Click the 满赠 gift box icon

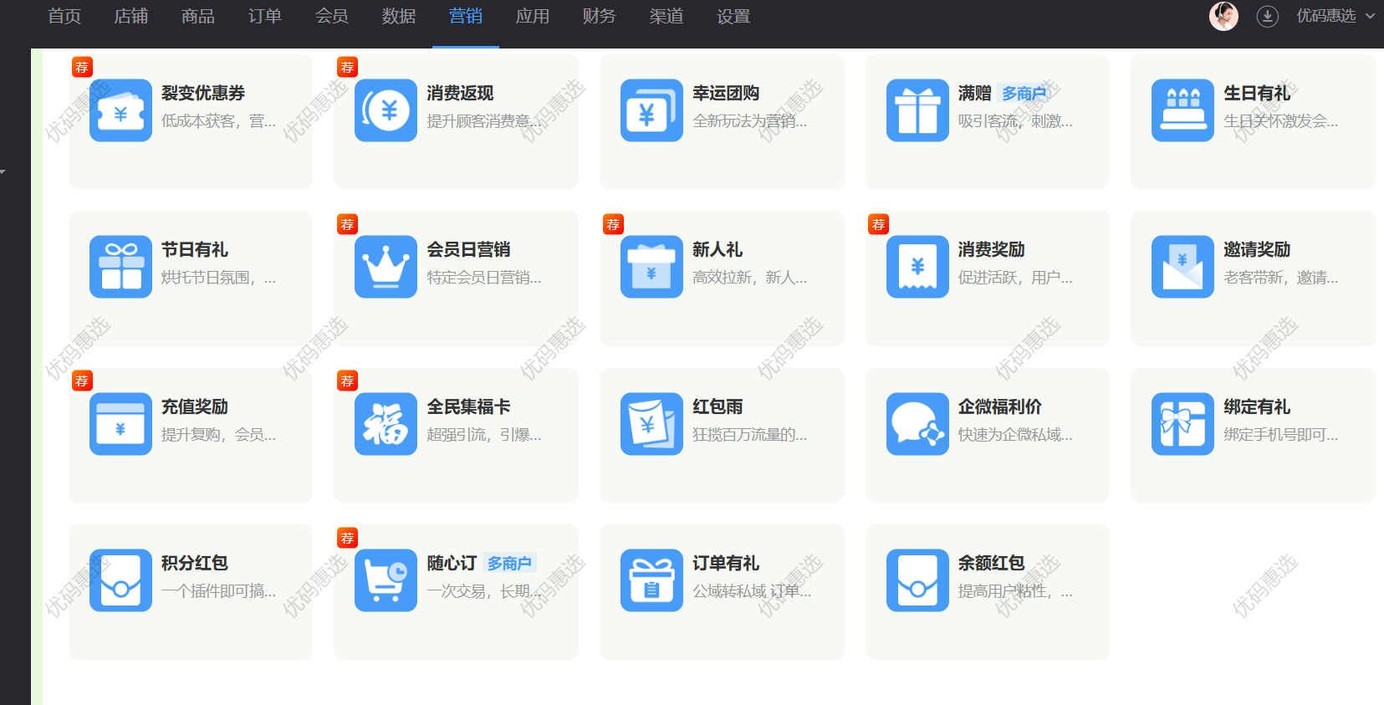click(x=917, y=110)
